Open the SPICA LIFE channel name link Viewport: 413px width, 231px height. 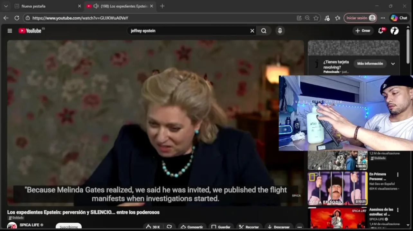[29, 225]
